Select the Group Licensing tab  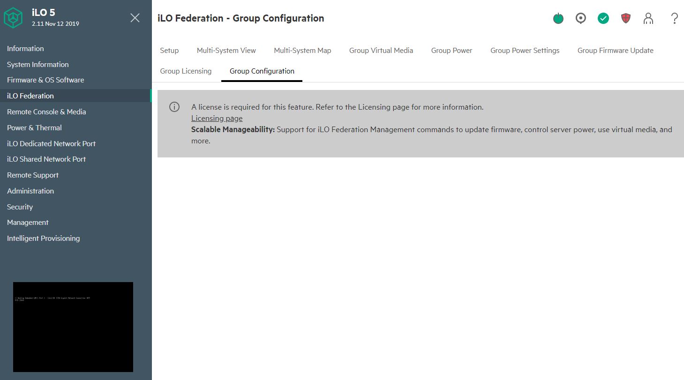tap(186, 71)
